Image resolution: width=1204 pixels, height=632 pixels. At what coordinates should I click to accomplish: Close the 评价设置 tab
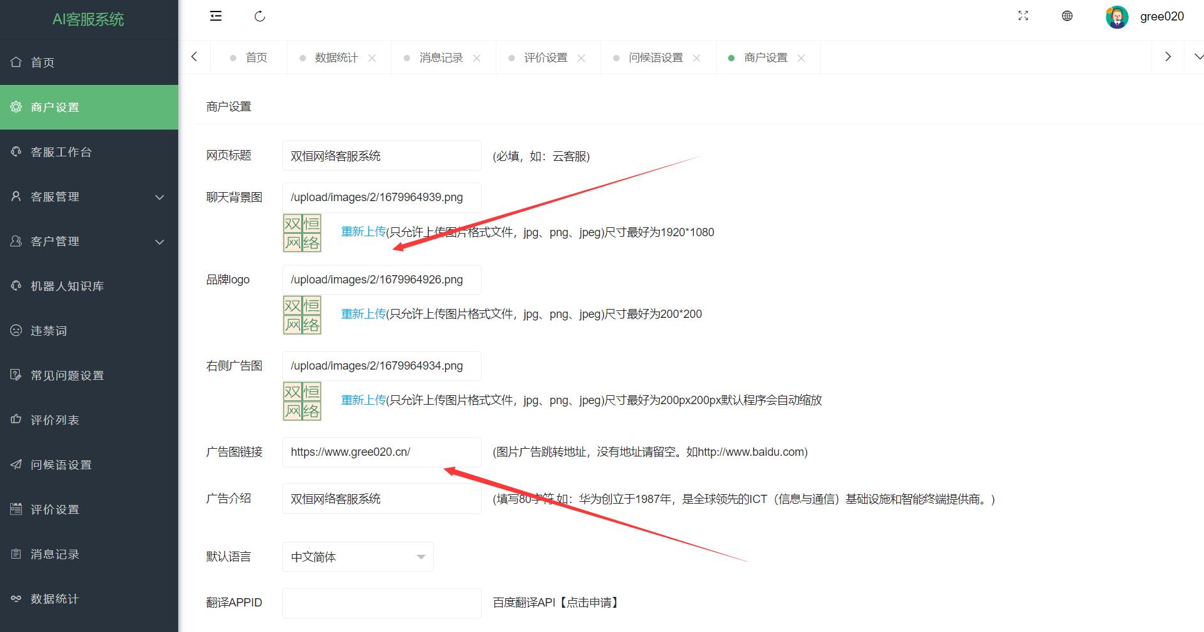581,58
